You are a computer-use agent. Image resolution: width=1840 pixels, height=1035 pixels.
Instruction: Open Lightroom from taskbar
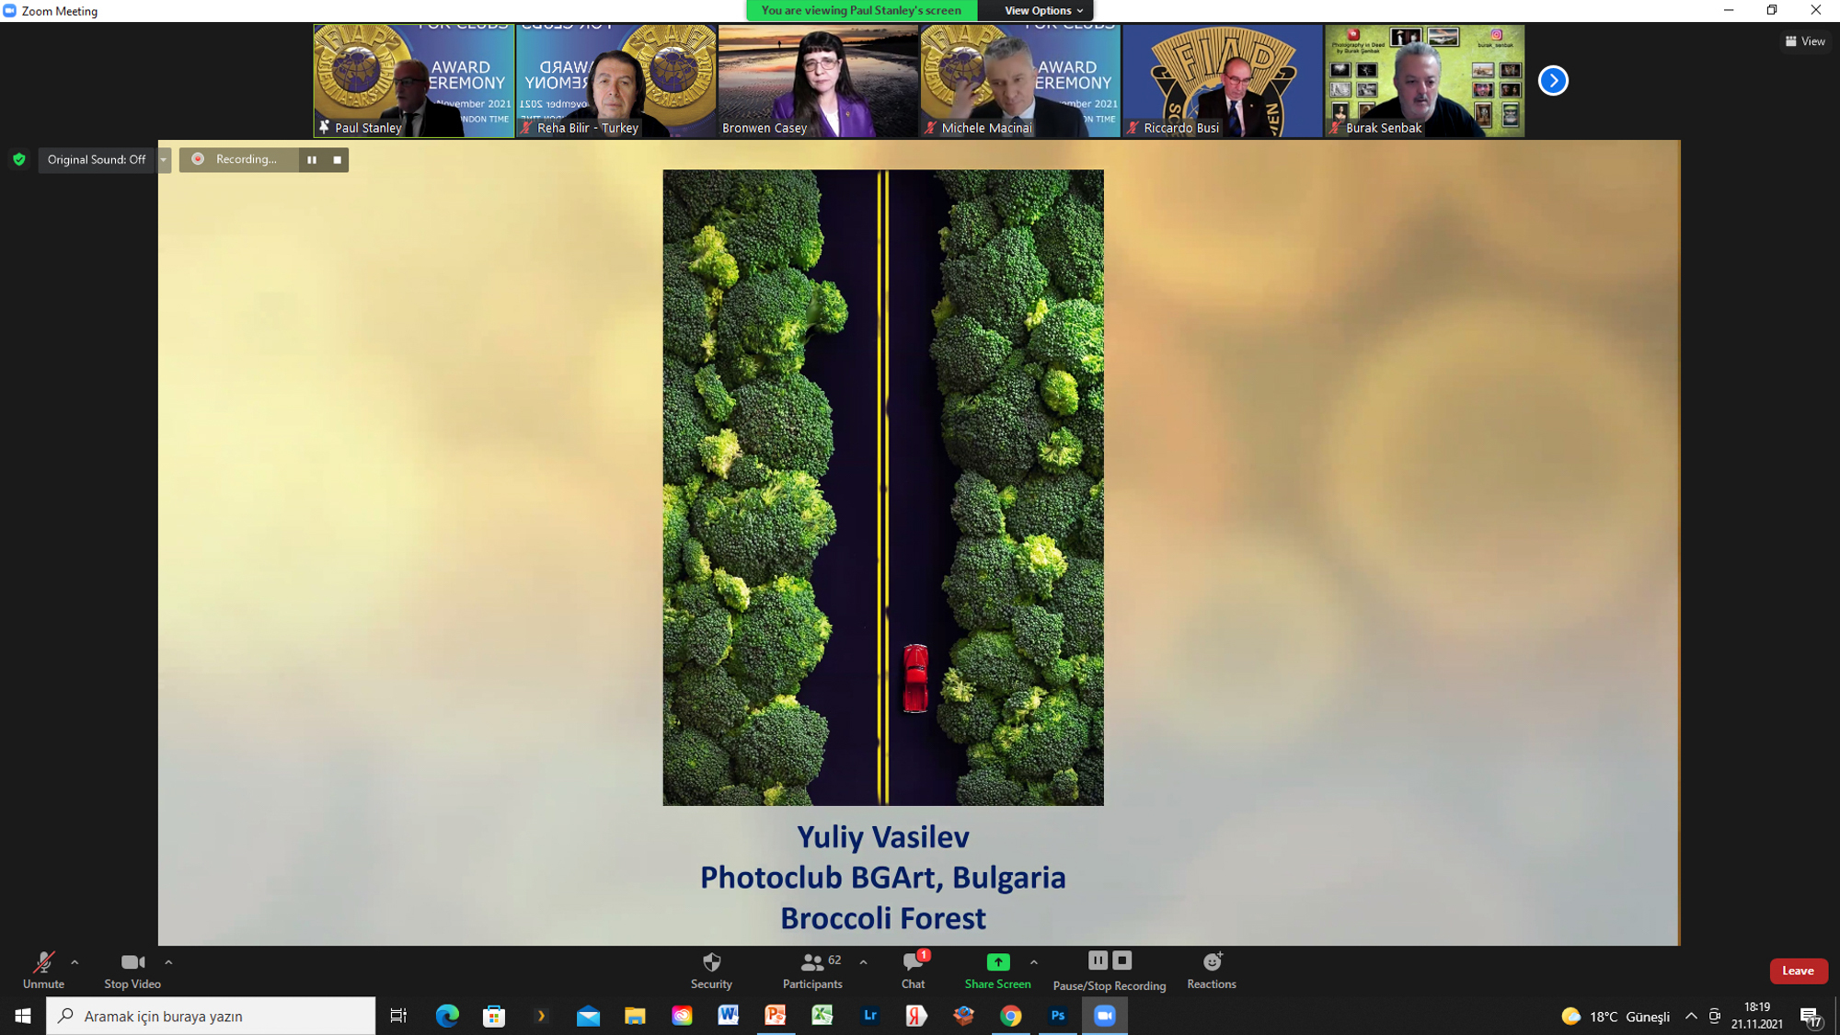click(869, 1016)
